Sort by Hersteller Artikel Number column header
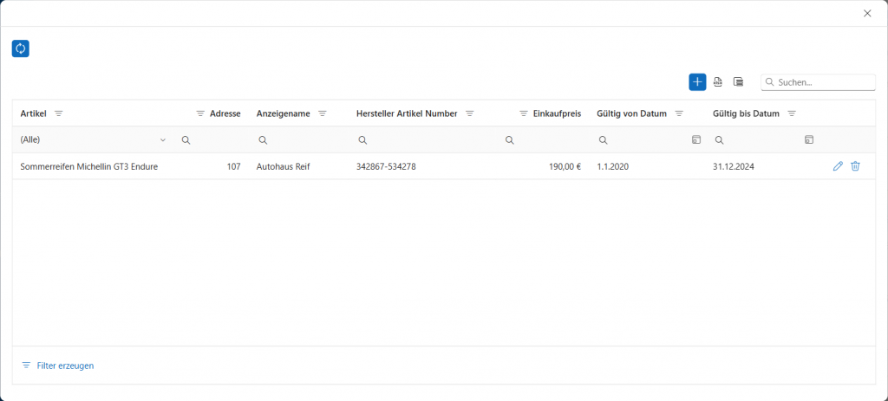 coord(406,113)
